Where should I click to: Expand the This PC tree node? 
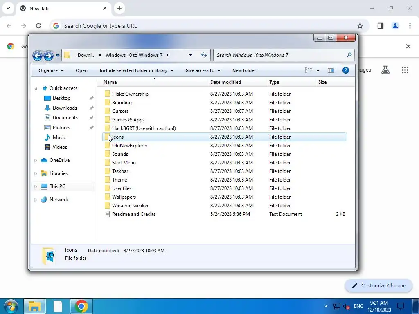(36, 186)
